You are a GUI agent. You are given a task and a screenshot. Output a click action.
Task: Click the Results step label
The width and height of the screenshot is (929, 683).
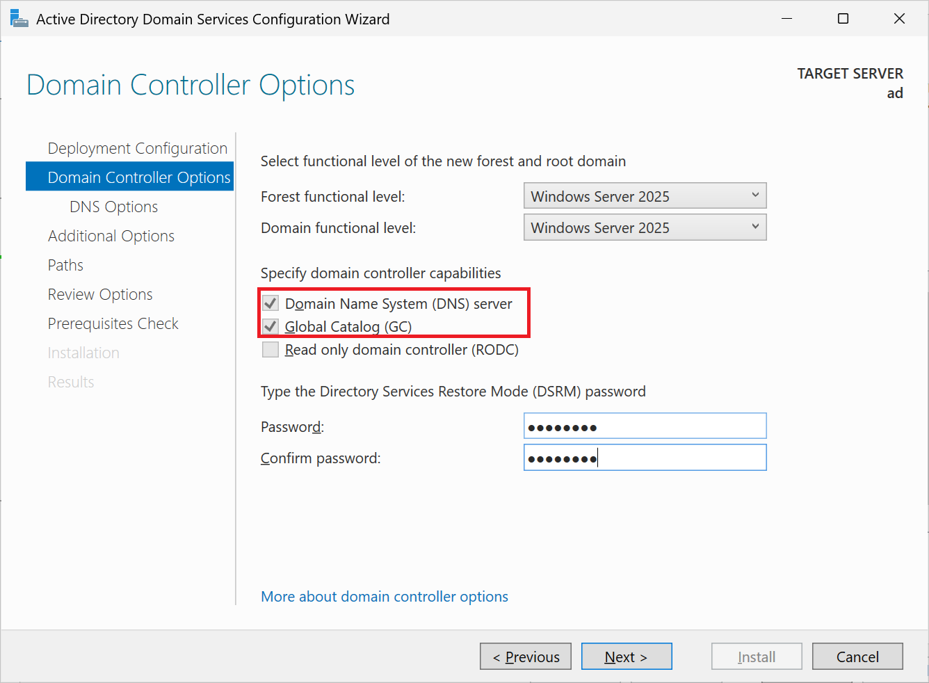71,382
